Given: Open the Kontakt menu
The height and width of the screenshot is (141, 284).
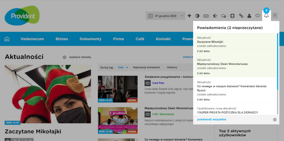Looking at the screenshot, I should pyautogui.click(x=163, y=39).
